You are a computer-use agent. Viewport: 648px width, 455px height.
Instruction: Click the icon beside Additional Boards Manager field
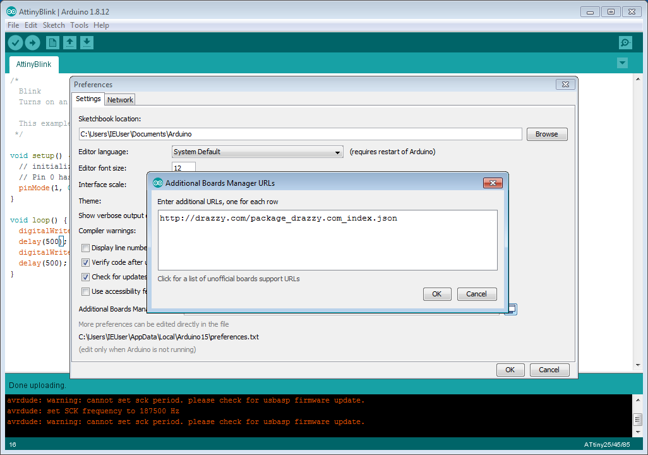512,309
